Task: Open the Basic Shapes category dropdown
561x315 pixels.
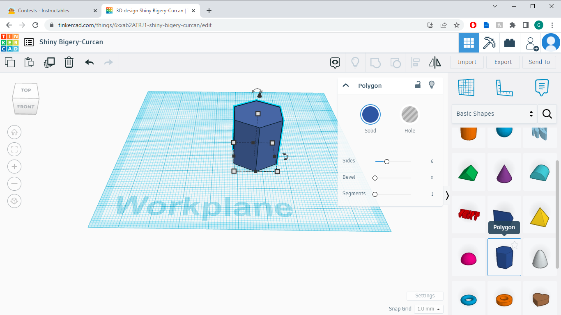Action: 494,114
